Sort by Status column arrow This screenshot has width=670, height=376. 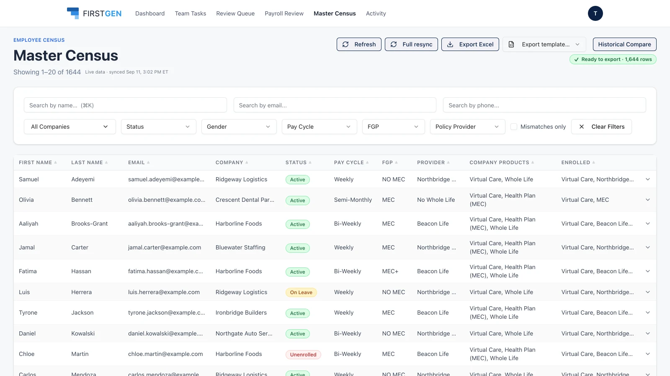click(x=310, y=163)
